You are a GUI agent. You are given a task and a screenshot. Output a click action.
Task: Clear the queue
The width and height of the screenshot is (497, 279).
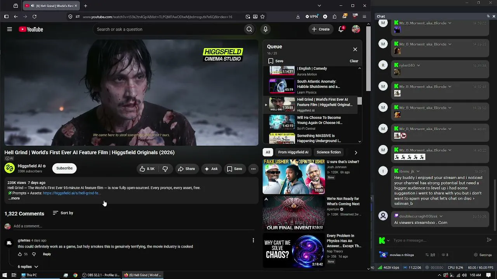point(354,61)
